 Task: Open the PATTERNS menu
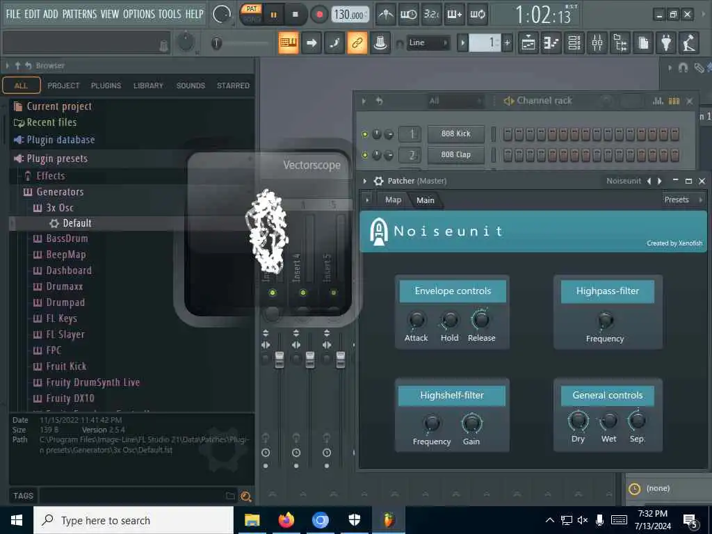pos(79,14)
